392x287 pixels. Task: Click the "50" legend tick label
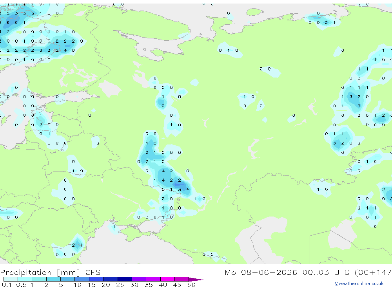191,285
